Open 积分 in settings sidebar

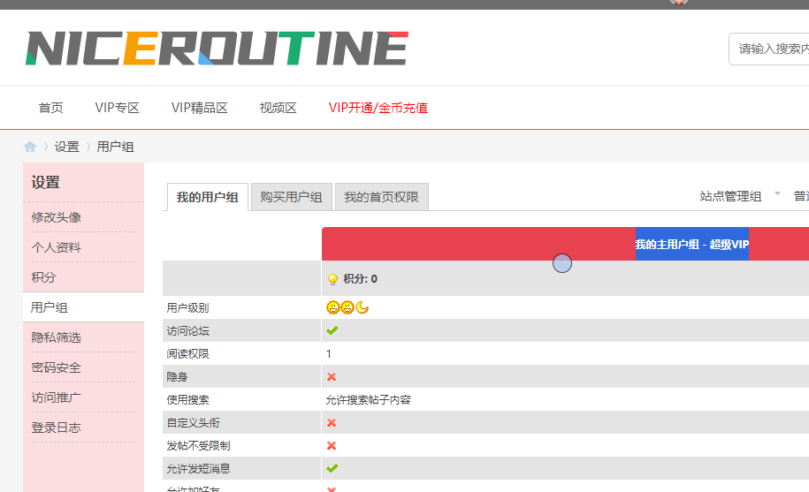click(x=43, y=277)
